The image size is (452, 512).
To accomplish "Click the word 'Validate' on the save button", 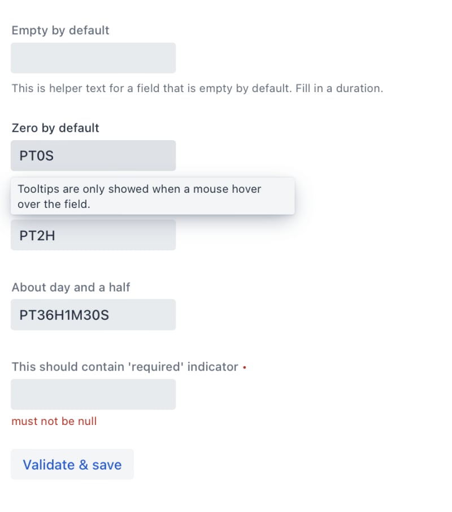I will (49, 465).
